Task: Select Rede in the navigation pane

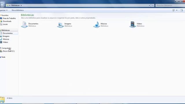Action: click(x=3, y=57)
